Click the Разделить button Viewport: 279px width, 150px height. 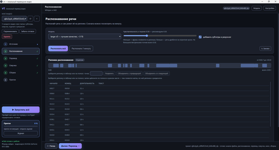[x=109, y=73]
